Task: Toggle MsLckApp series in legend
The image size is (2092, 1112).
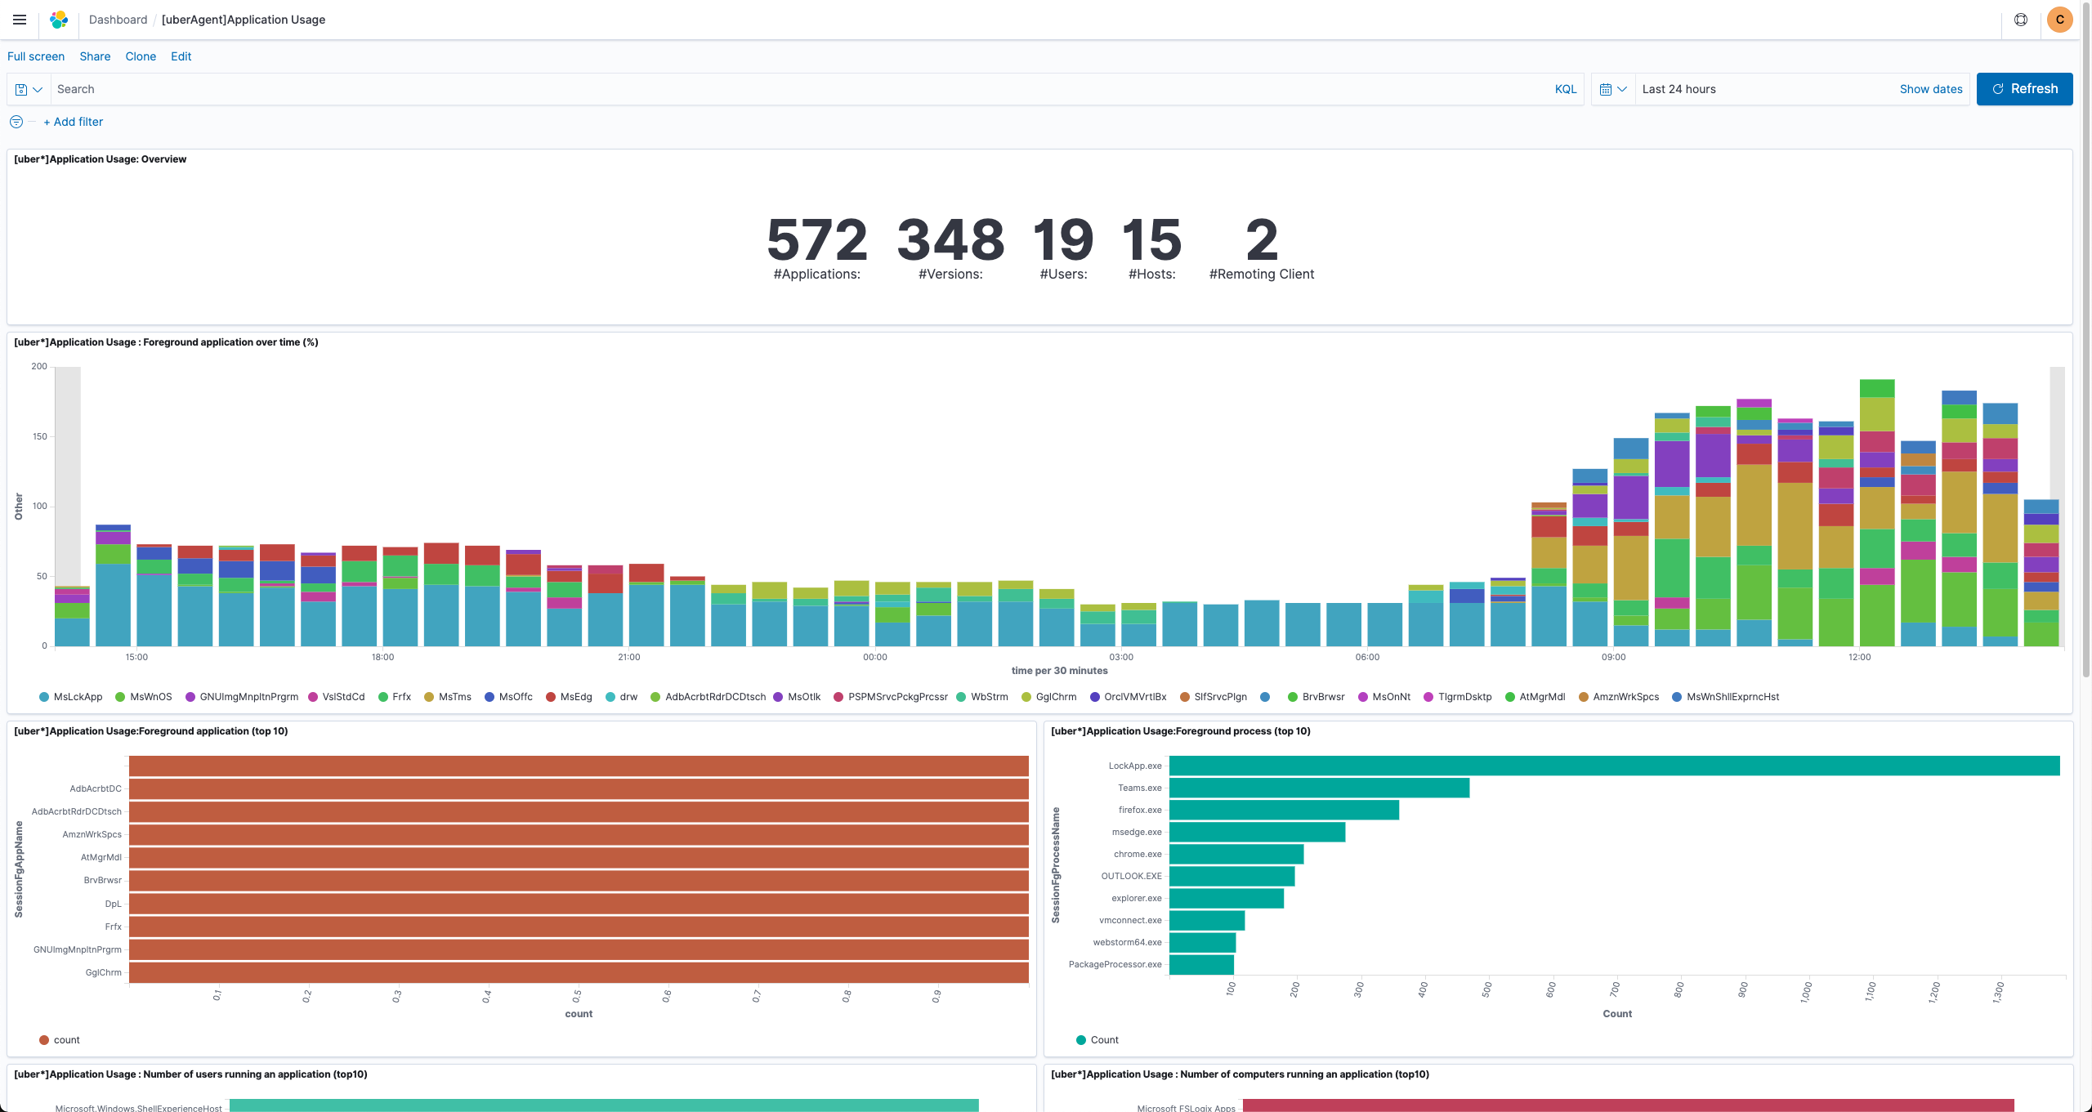Action: (x=78, y=697)
